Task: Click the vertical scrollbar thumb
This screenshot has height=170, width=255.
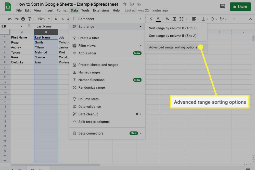Action: (253, 38)
